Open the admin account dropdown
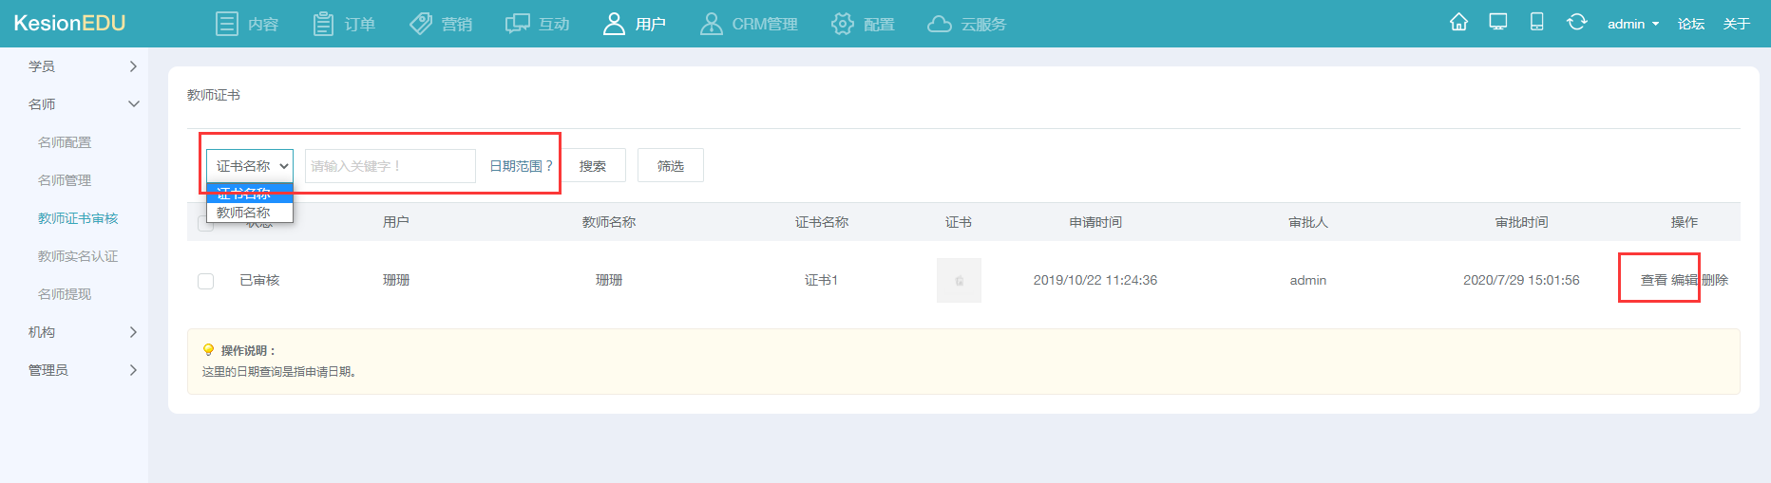 [1632, 24]
